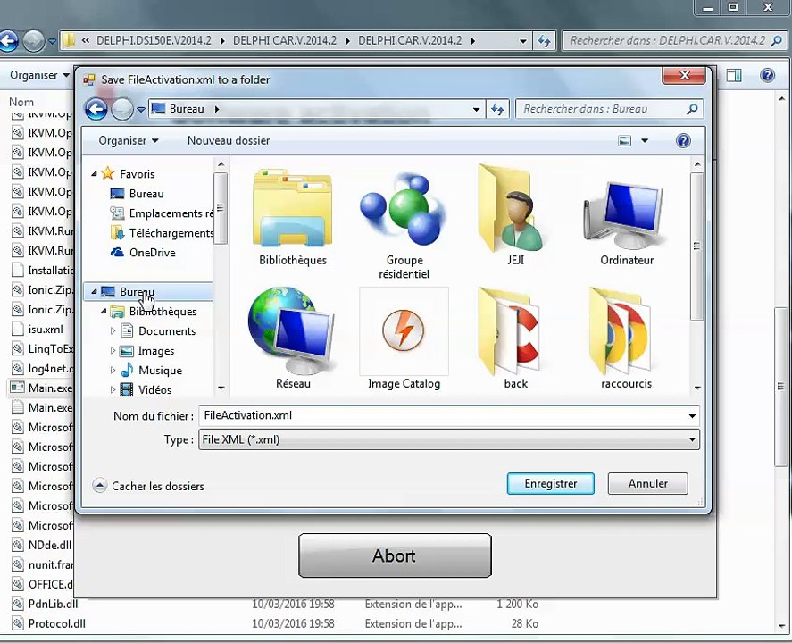This screenshot has height=643, width=792.
Task: Click the Enregistrer button
Action: [551, 483]
